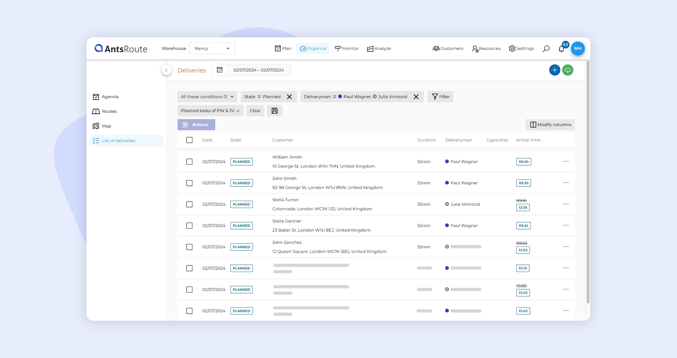Click the green cloud import icon

click(x=567, y=70)
